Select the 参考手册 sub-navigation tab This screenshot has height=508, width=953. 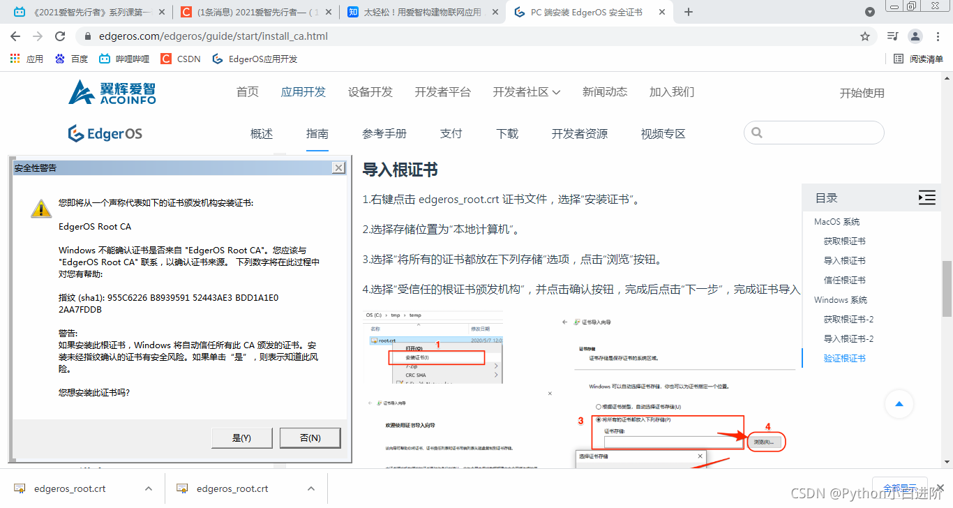[x=384, y=134]
